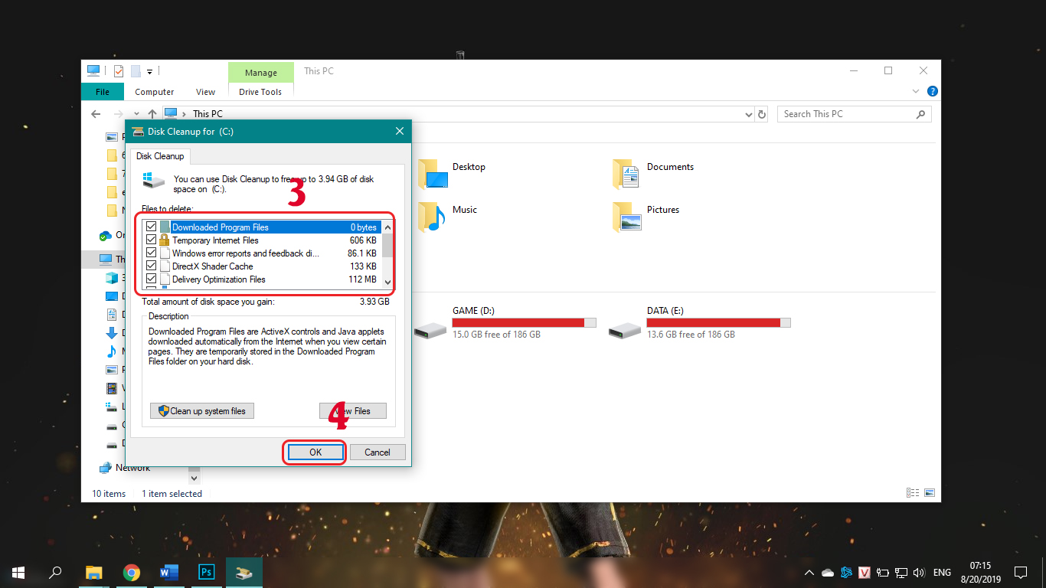Click down arrow of files-to-delete scrollbar
The image size is (1046, 588).
[387, 283]
